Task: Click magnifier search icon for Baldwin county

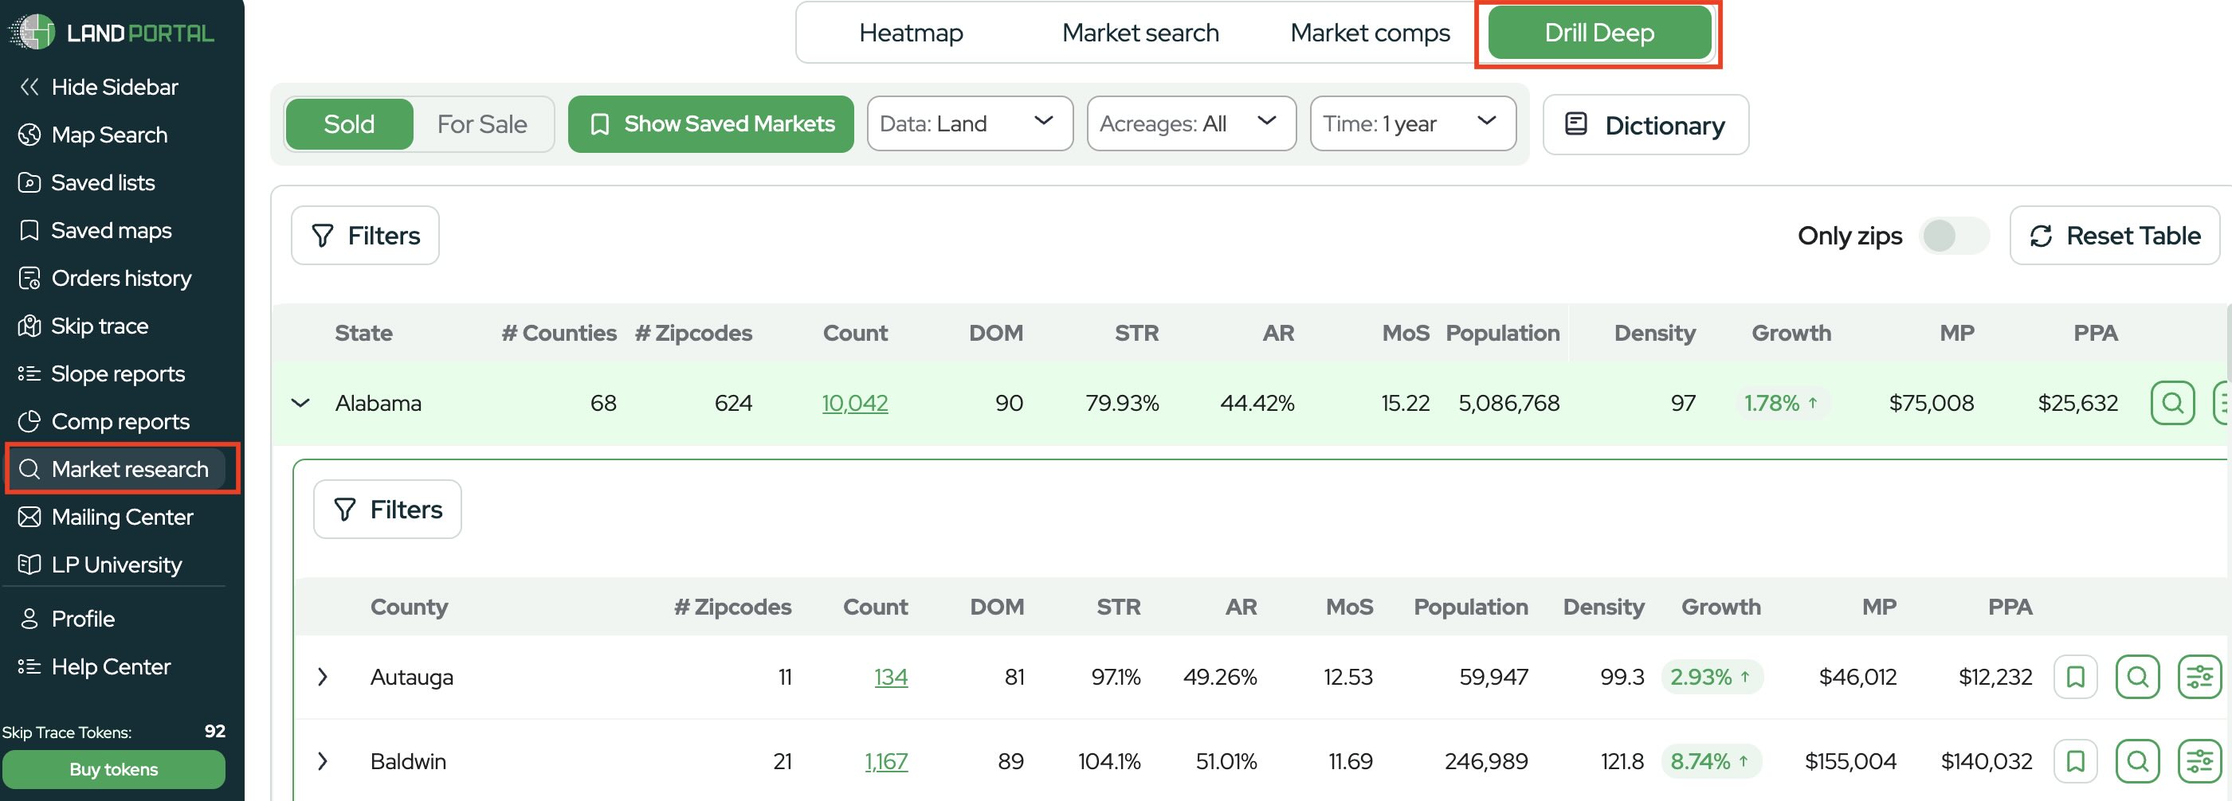Action: [2137, 761]
